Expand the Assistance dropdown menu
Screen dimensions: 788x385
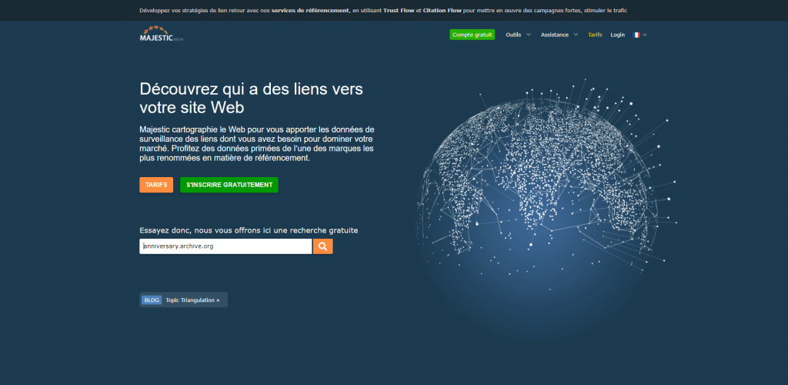coord(559,35)
